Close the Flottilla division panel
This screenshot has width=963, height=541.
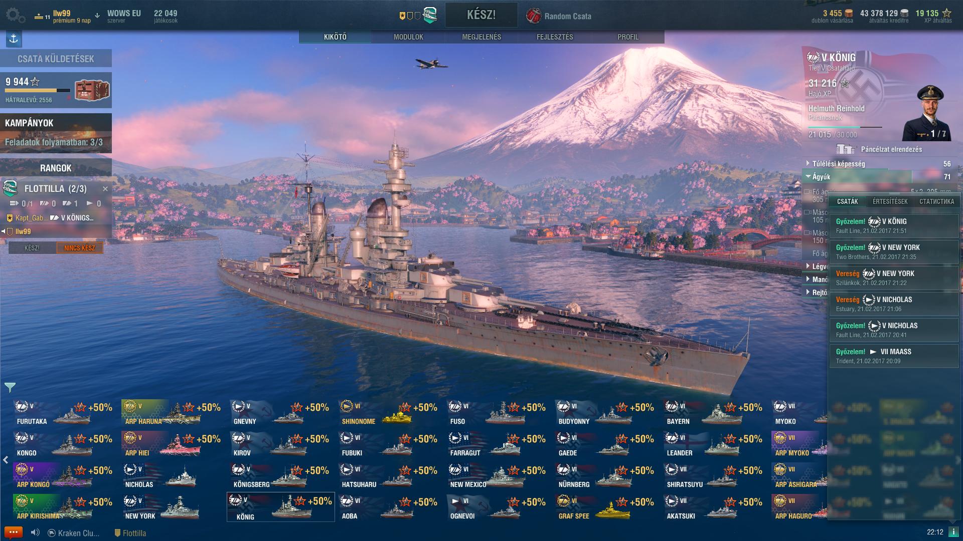(x=105, y=189)
